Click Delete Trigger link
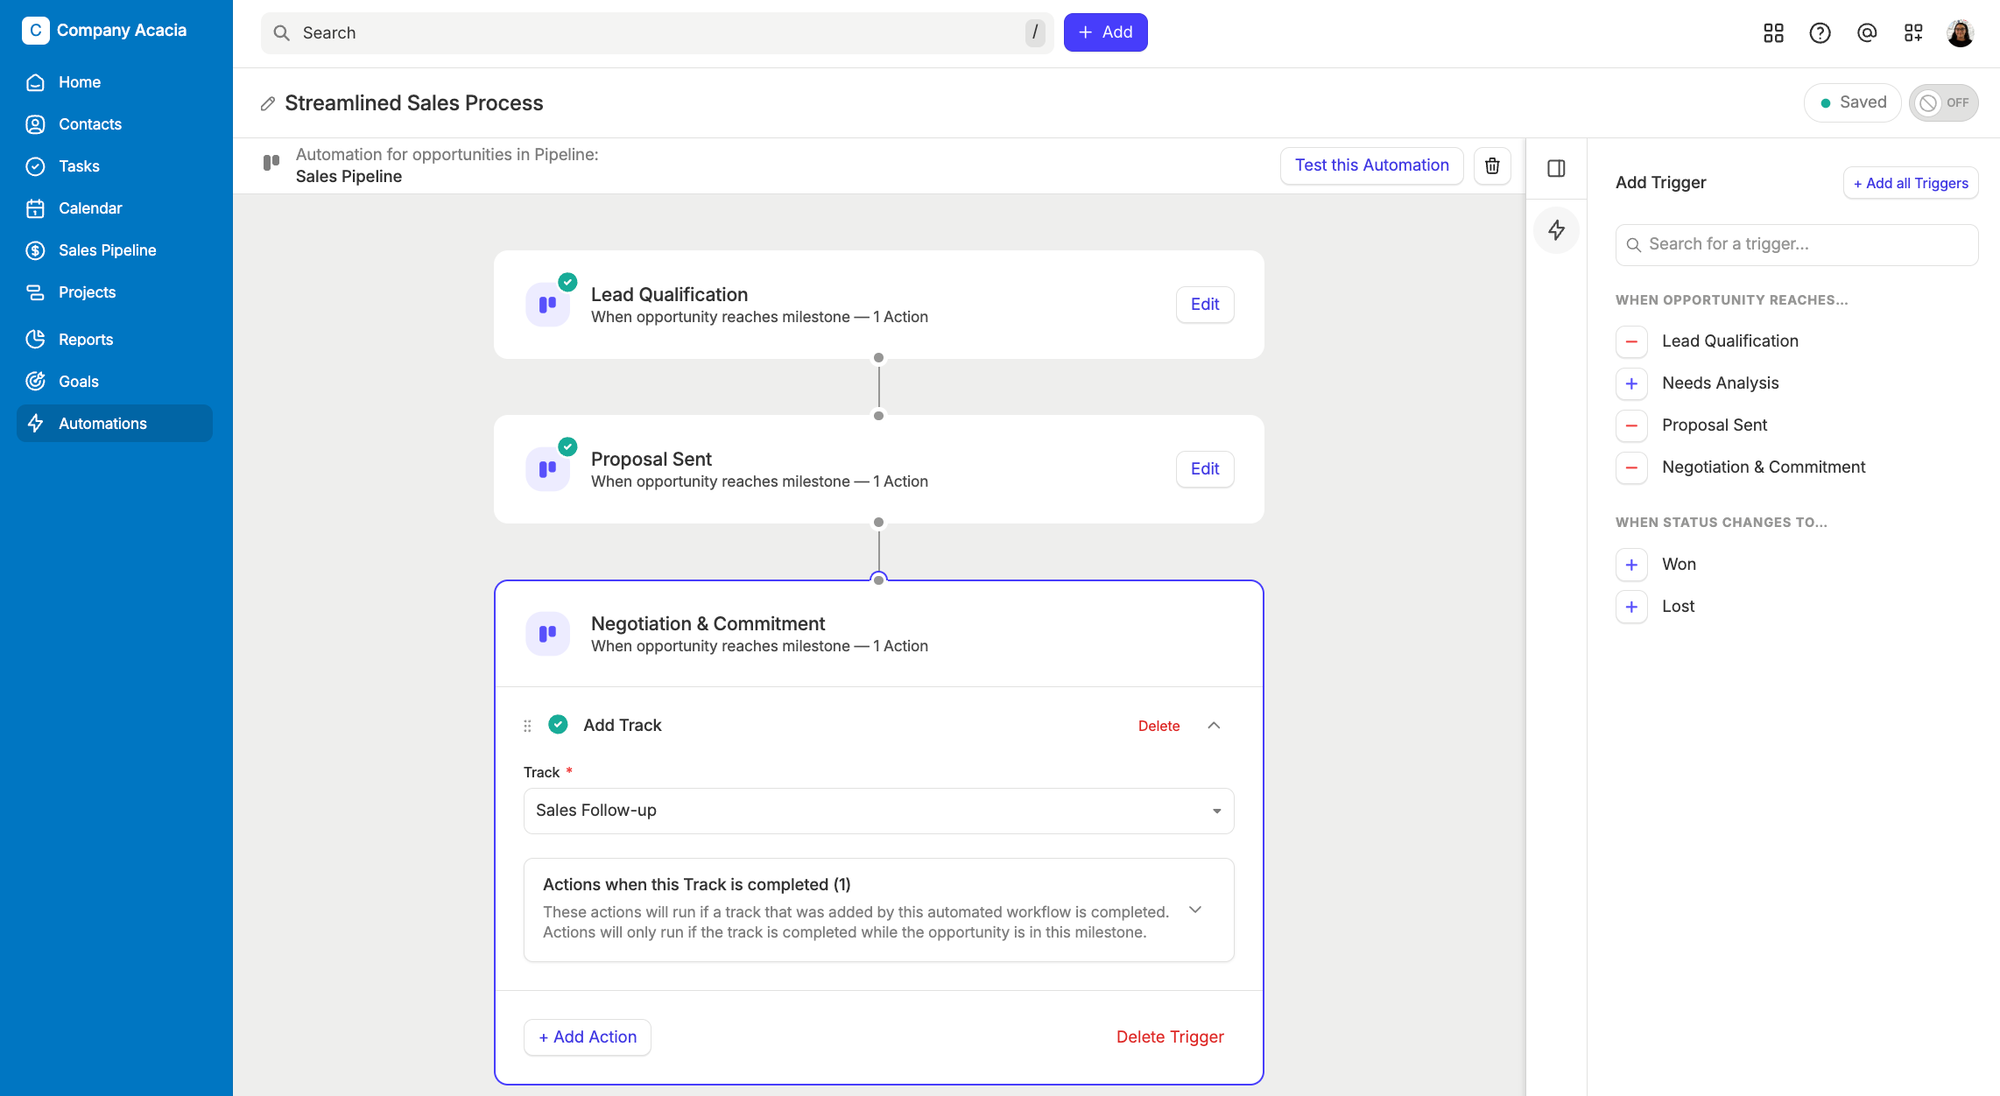The height and width of the screenshot is (1096, 2000). point(1170,1037)
